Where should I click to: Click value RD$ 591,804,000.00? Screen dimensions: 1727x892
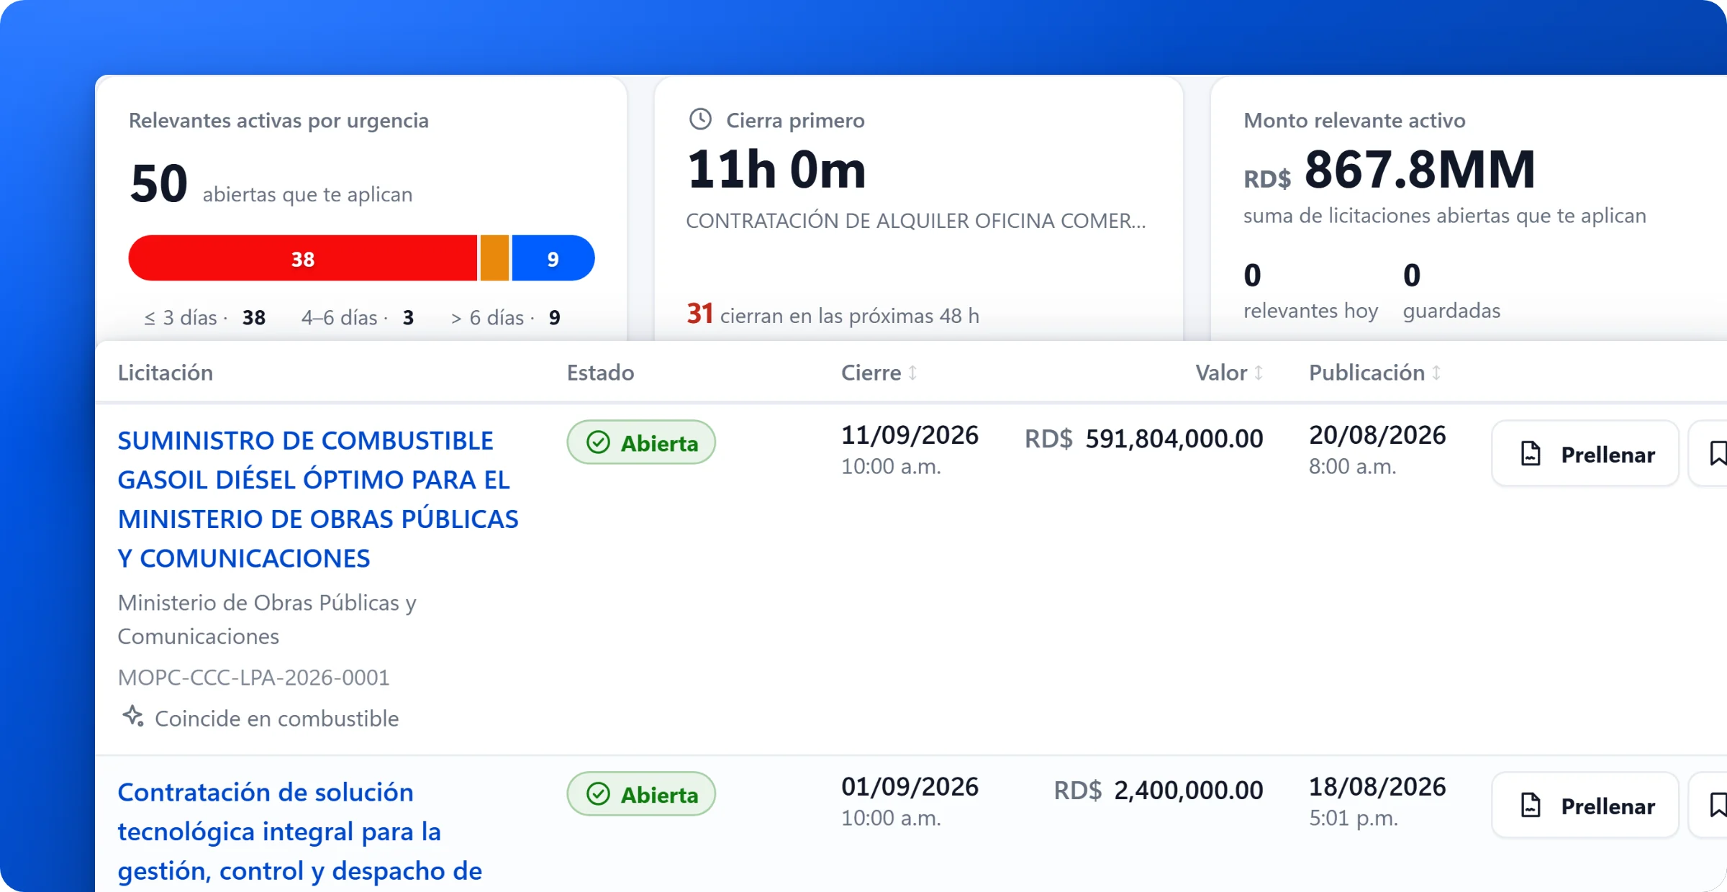(x=1144, y=438)
